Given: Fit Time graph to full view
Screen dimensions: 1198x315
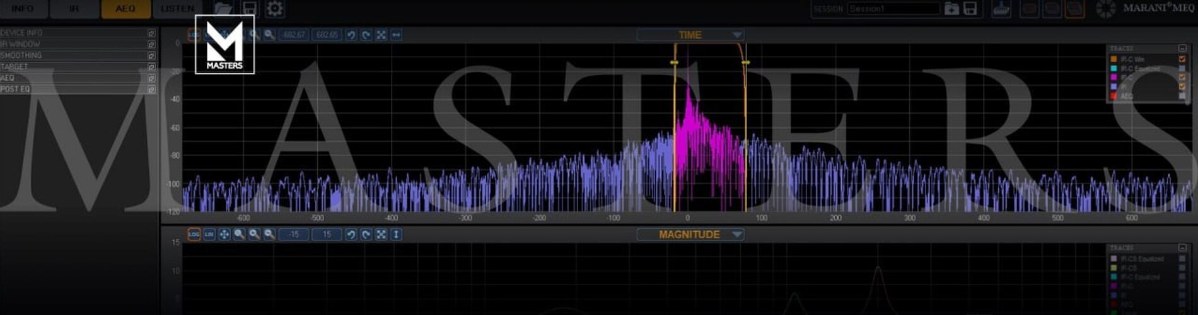Looking at the screenshot, I should (381, 35).
